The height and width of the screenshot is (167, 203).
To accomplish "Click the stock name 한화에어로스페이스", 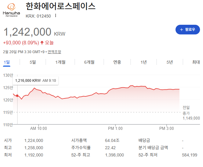I will 61,6.
